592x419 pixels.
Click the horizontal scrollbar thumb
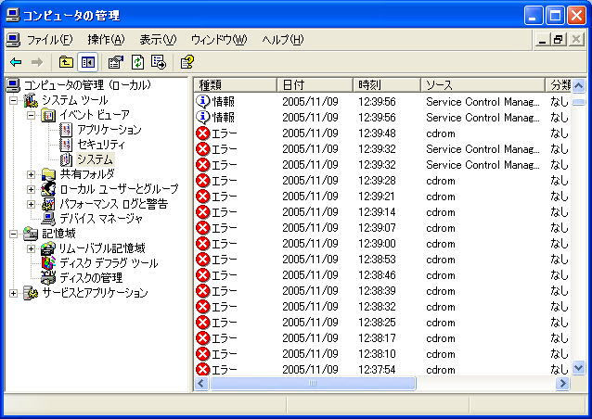click(312, 384)
